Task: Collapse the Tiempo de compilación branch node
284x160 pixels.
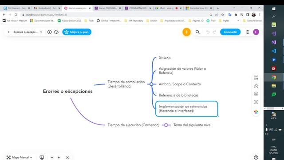Action: point(151,84)
